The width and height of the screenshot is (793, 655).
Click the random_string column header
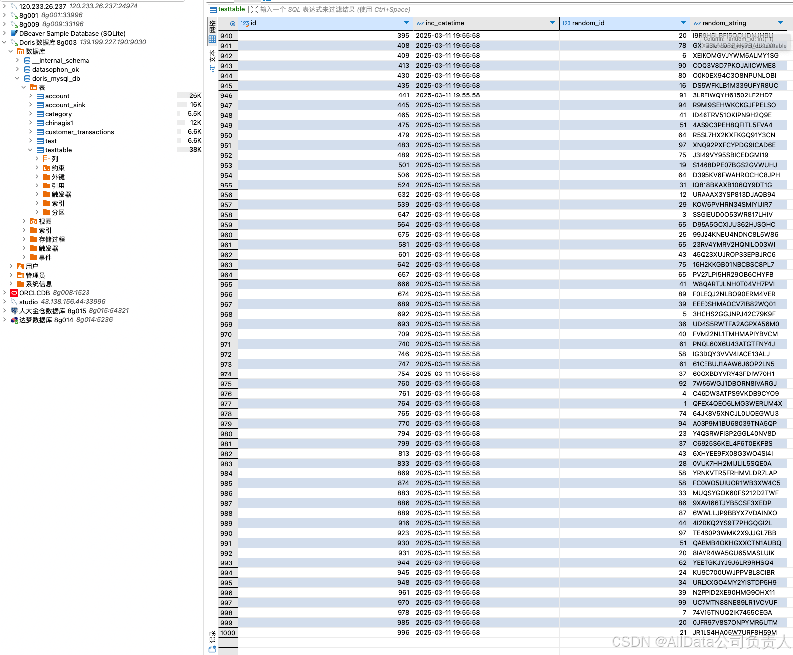738,23
